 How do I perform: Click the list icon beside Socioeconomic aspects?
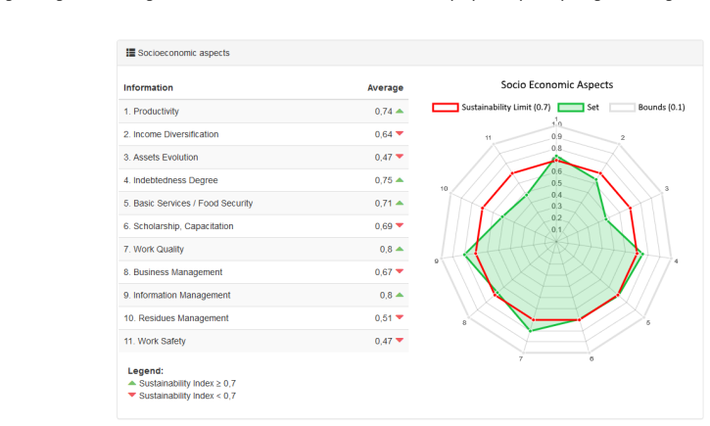(x=130, y=53)
